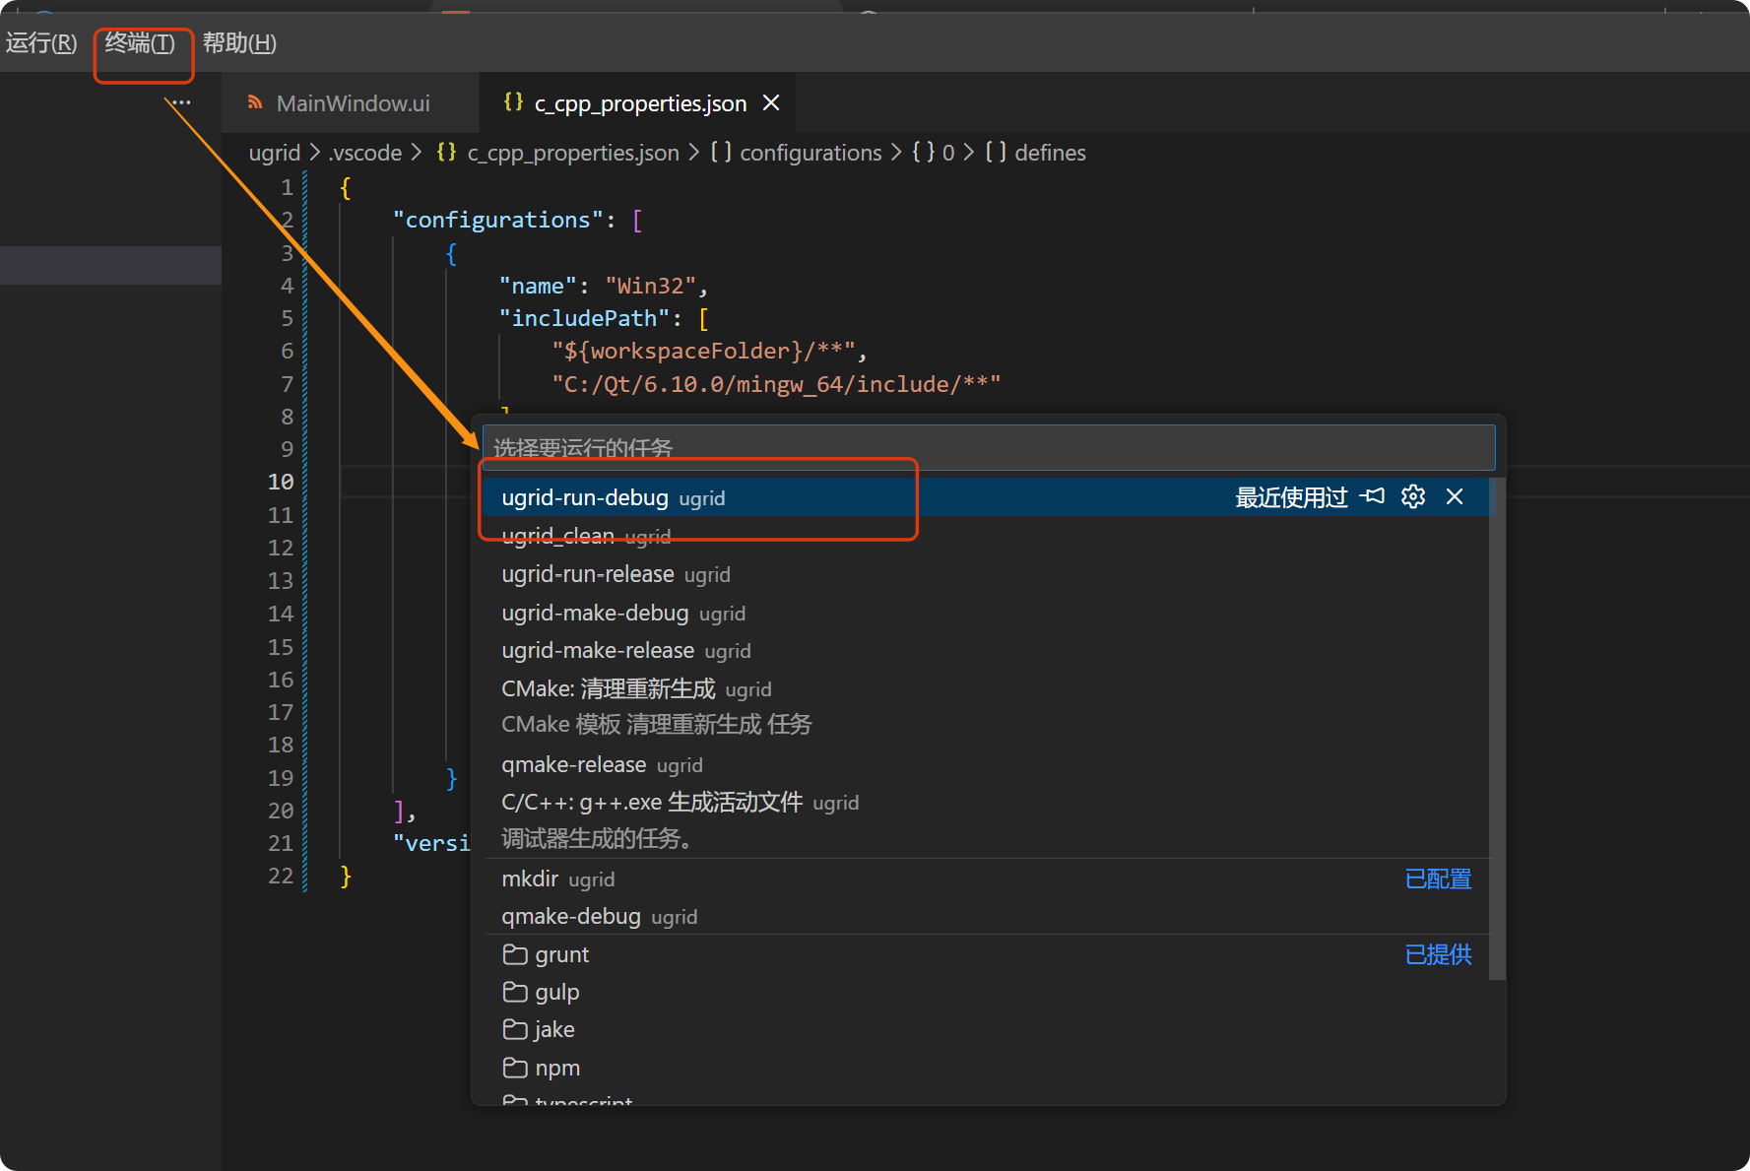Click the gulp folder icon
The height and width of the screenshot is (1171, 1750).
(514, 992)
